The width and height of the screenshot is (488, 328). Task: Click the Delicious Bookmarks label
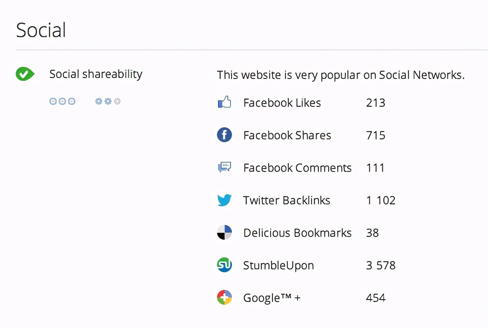coord(298,233)
